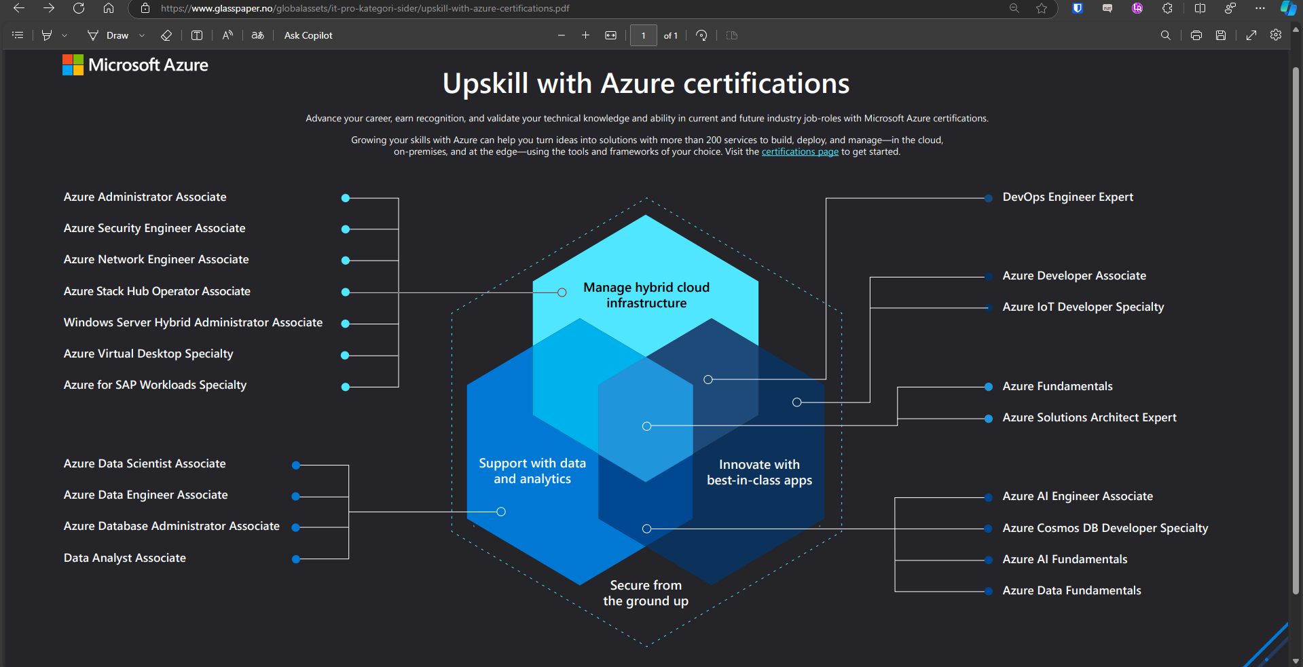Select the Erase tool
Viewport: 1303px width, 667px height.
click(166, 35)
